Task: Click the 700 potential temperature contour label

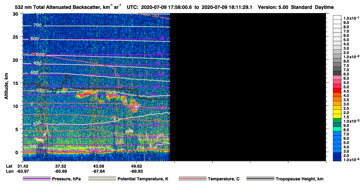Action: (x=37, y=26)
